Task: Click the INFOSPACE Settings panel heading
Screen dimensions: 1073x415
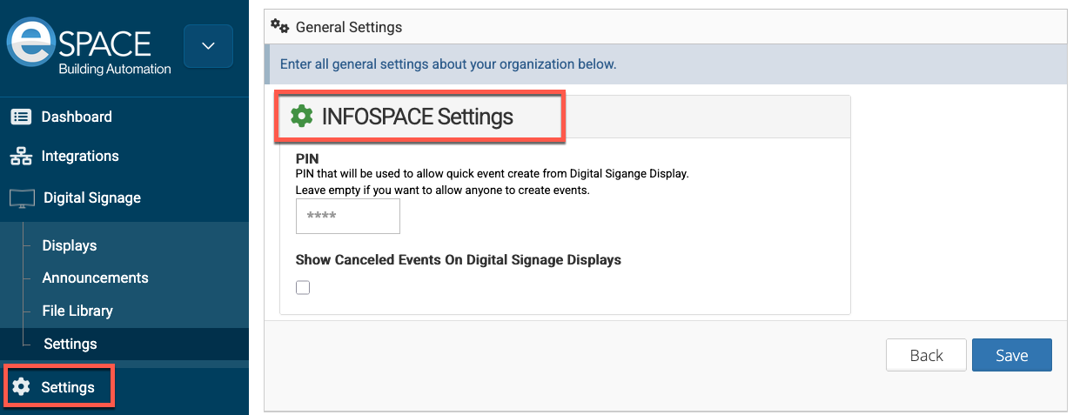Action: tap(418, 116)
